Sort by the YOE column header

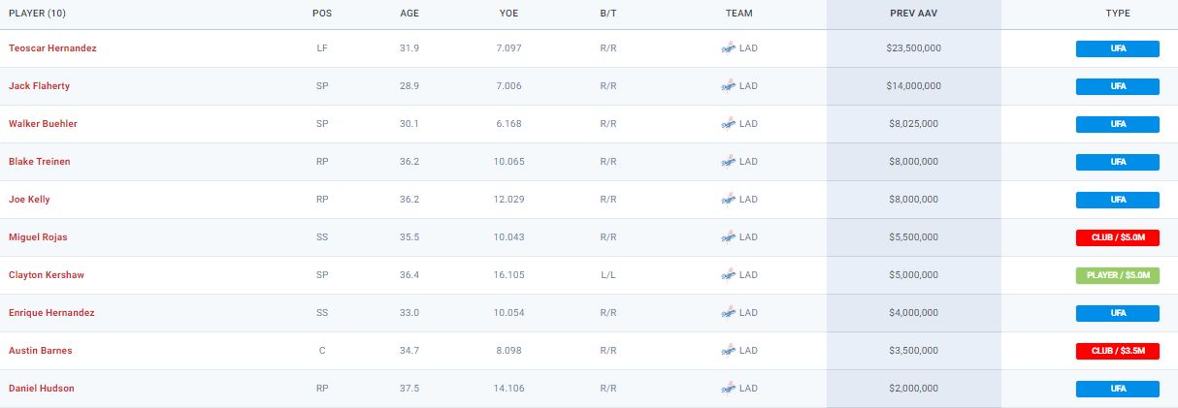click(x=507, y=15)
